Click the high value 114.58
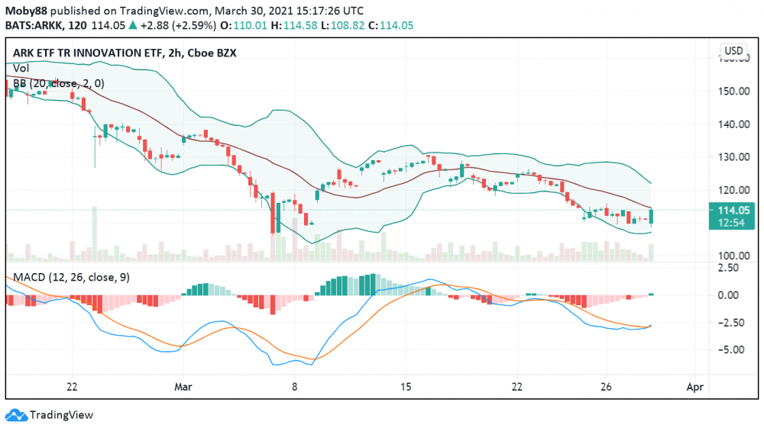 point(300,25)
